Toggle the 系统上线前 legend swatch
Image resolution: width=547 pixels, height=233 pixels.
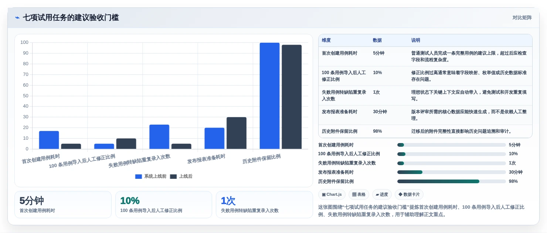tap(139, 177)
